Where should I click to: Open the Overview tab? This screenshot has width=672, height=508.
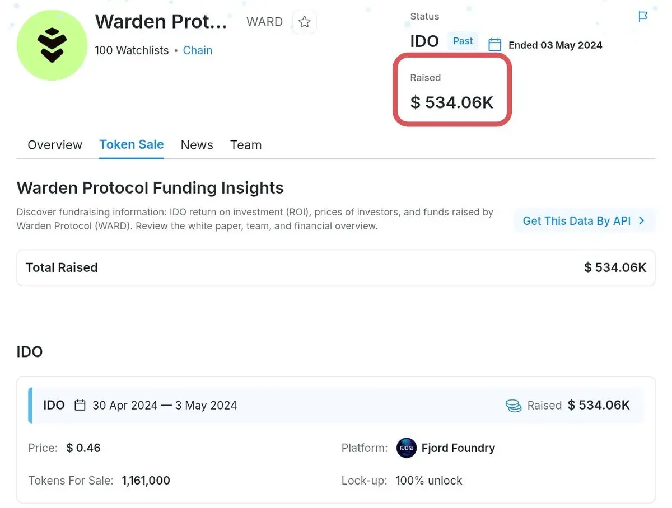55,145
